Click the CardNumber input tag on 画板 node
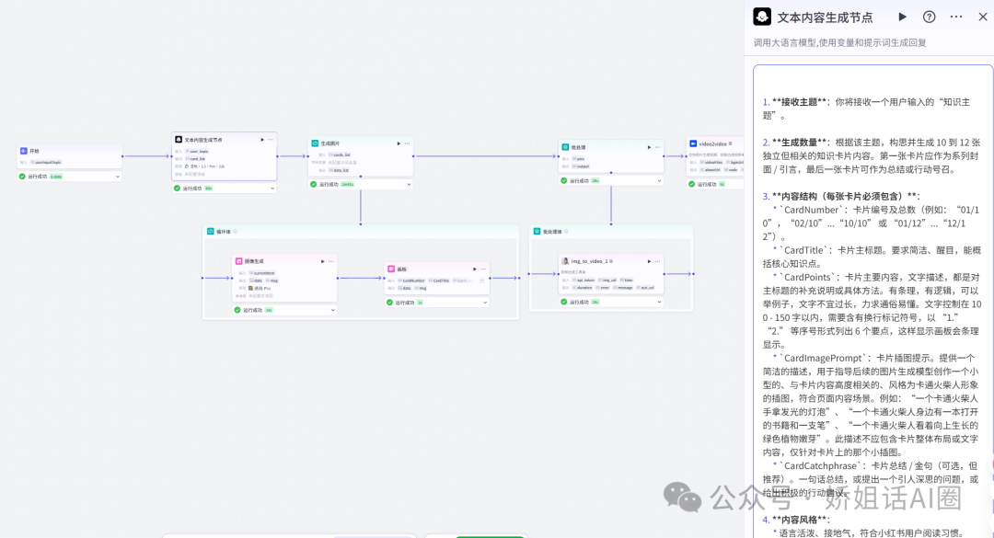 pos(411,280)
